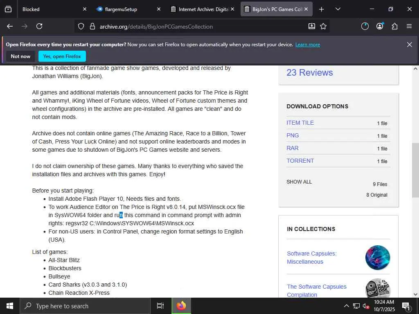Screen dimensions: 419x314
Task: Open The Software Capsules Compilation link
Action: 317,291
